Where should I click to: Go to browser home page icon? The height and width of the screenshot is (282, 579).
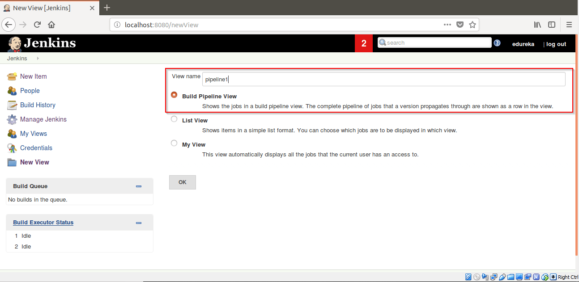(51, 25)
